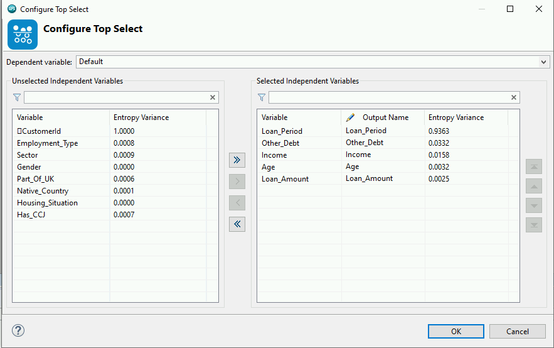
Task: Select the Gender variable row
Action: [115, 167]
